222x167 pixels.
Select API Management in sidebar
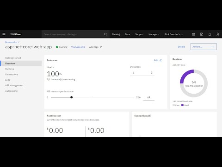coord(14,85)
